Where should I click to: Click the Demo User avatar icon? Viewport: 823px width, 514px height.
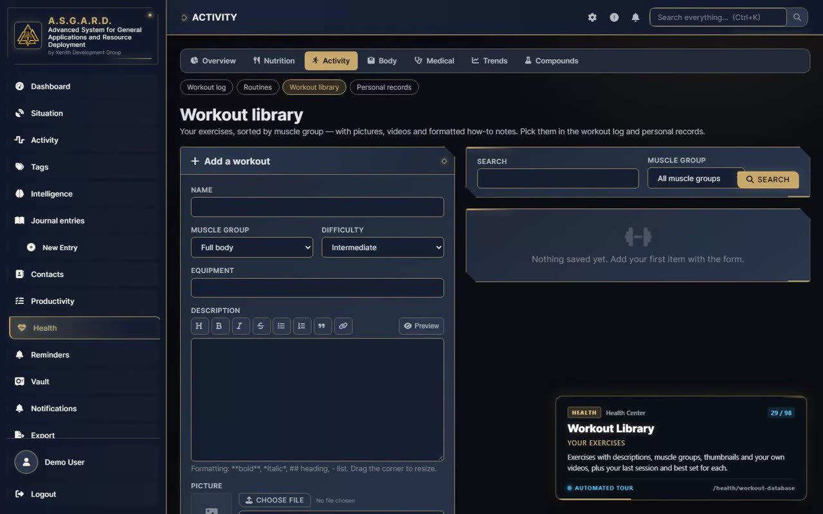click(x=26, y=462)
